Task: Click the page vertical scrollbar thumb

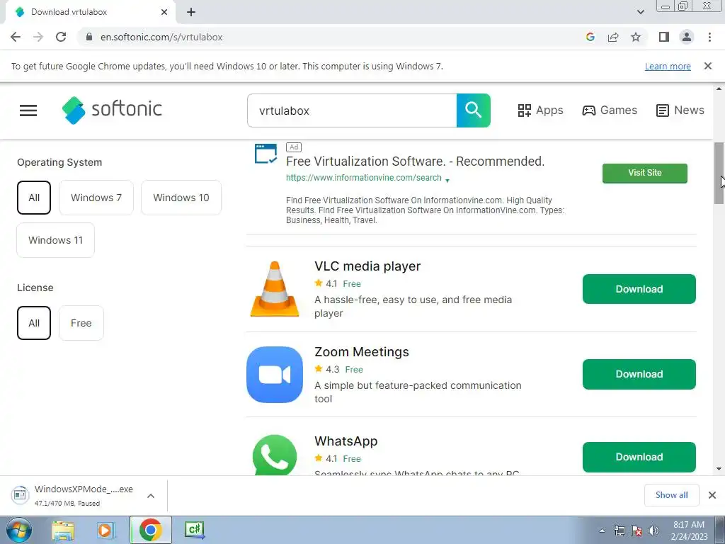Action: pyautogui.click(x=719, y=173)
